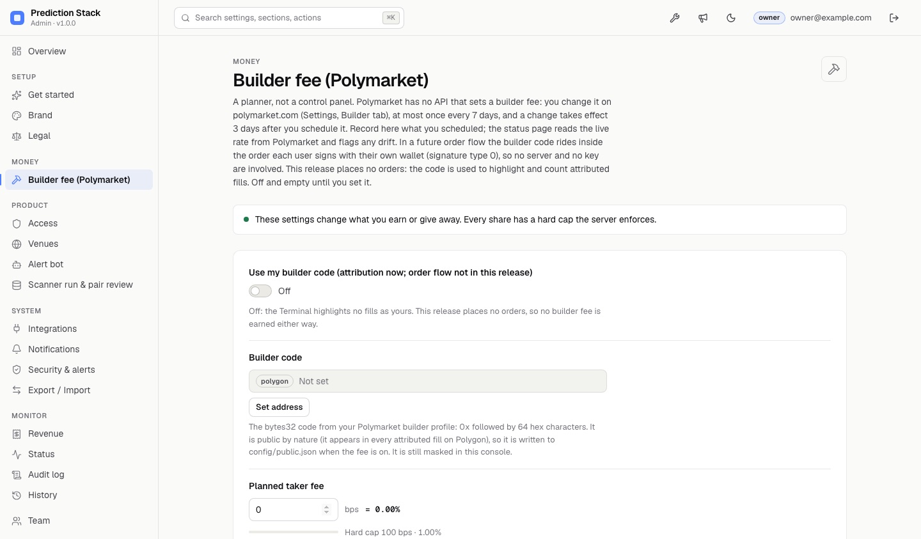Viewport: 921px width, 539px height.
Task: Click the 'owner' role badge
Action: (769, 18)
